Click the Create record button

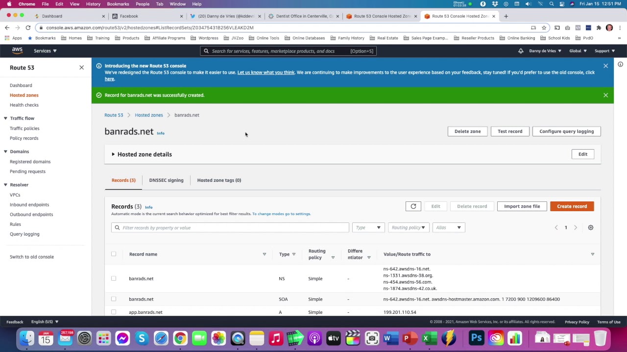pos(572,206)
